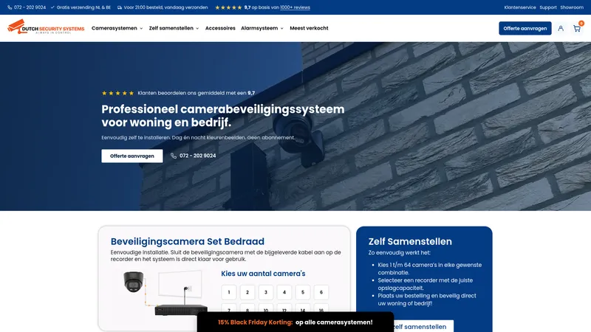Expand the Alarmsysteem menu chevron
591x332 pixels.
282,29
